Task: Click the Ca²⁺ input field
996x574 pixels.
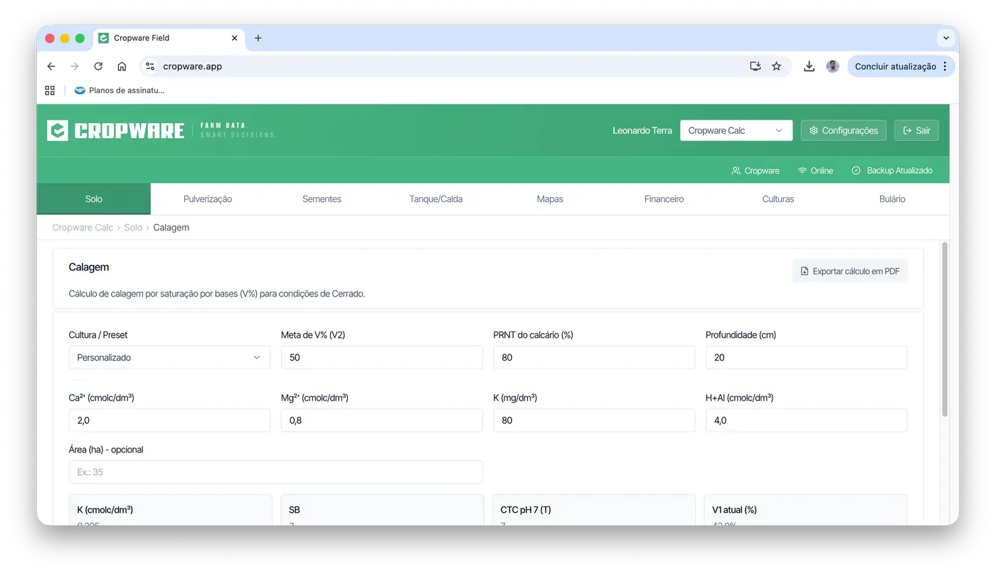Action: [x=169, y=420]
